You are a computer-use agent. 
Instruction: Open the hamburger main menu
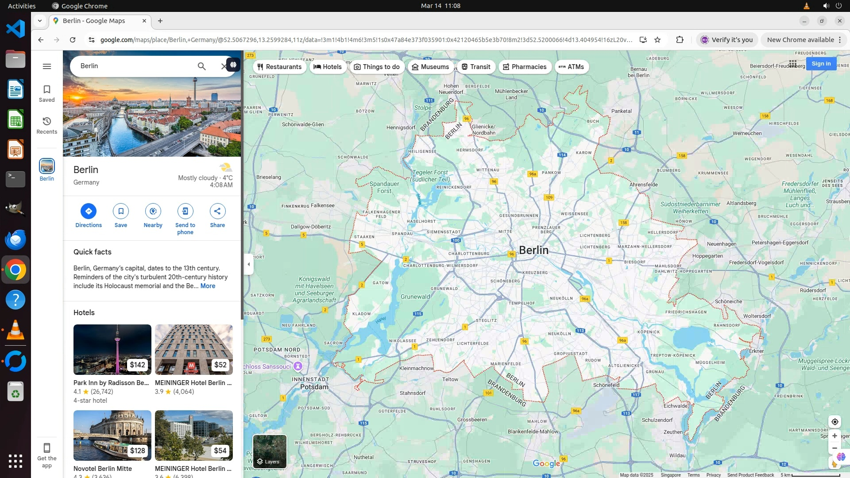[47, 66]
